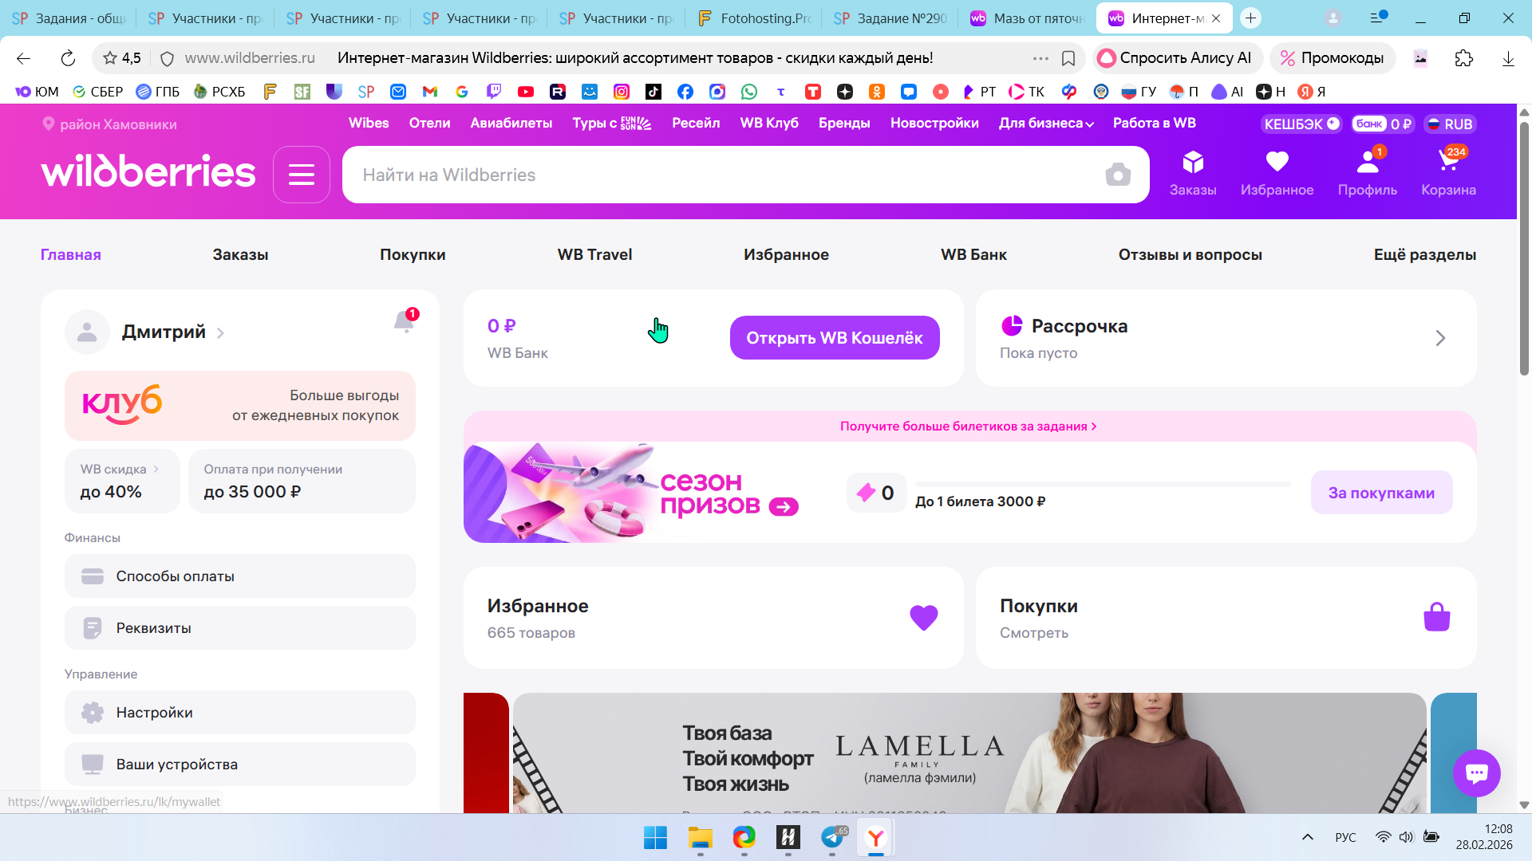
Task: Switch to WB Travel tab
Action: click(x=594, y=255)
